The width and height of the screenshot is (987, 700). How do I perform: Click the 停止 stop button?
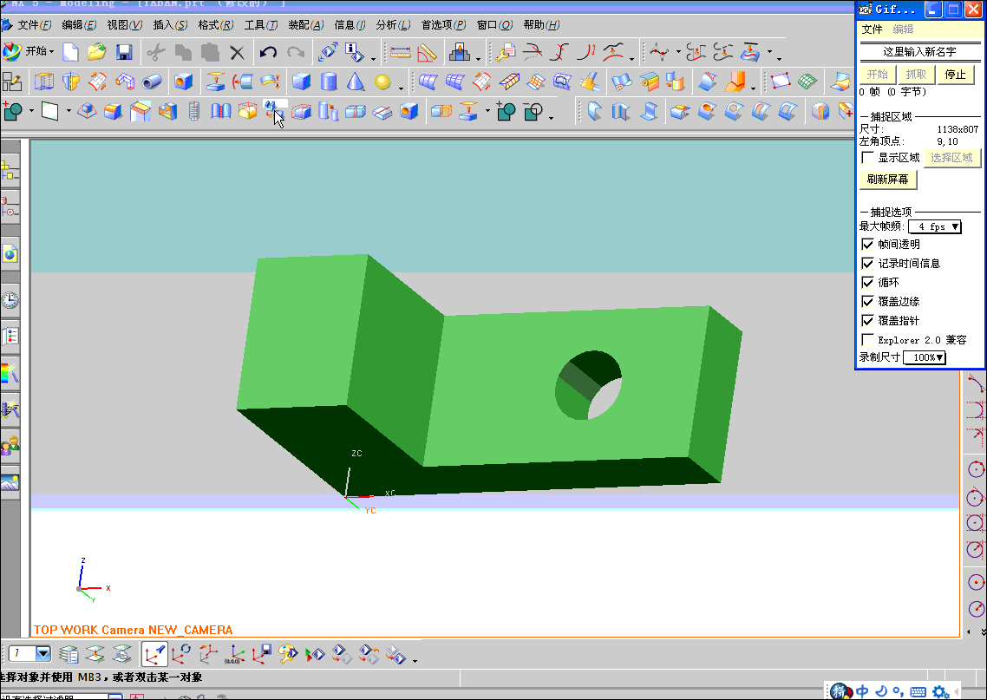click(955, 75)
